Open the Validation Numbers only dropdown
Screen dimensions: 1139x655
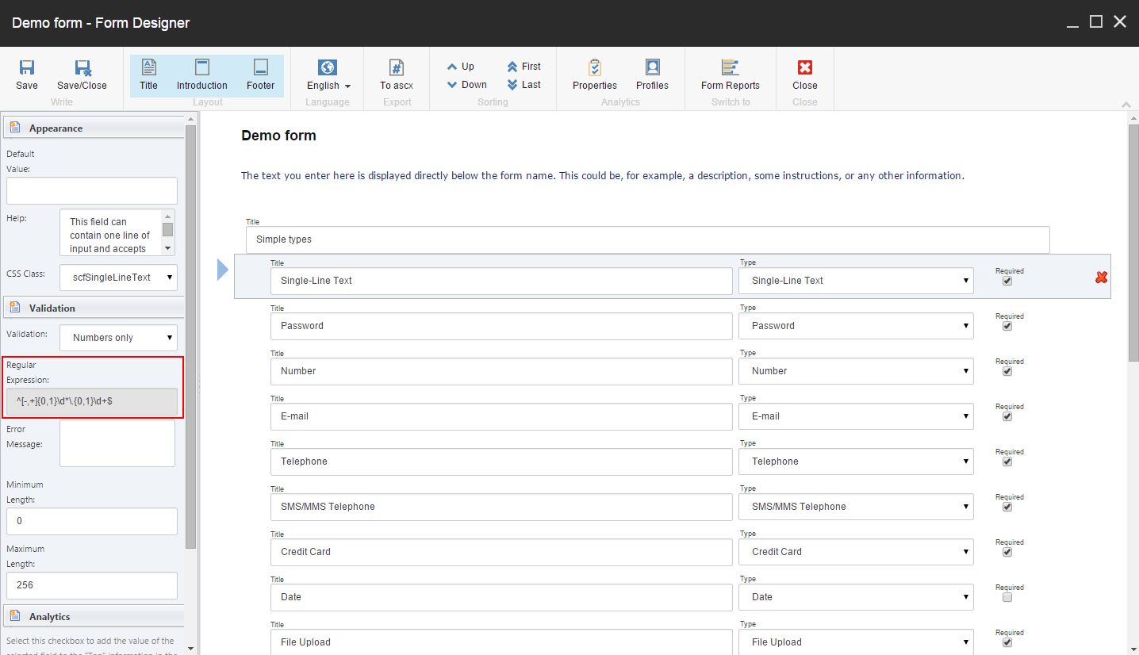pos(118,338)
